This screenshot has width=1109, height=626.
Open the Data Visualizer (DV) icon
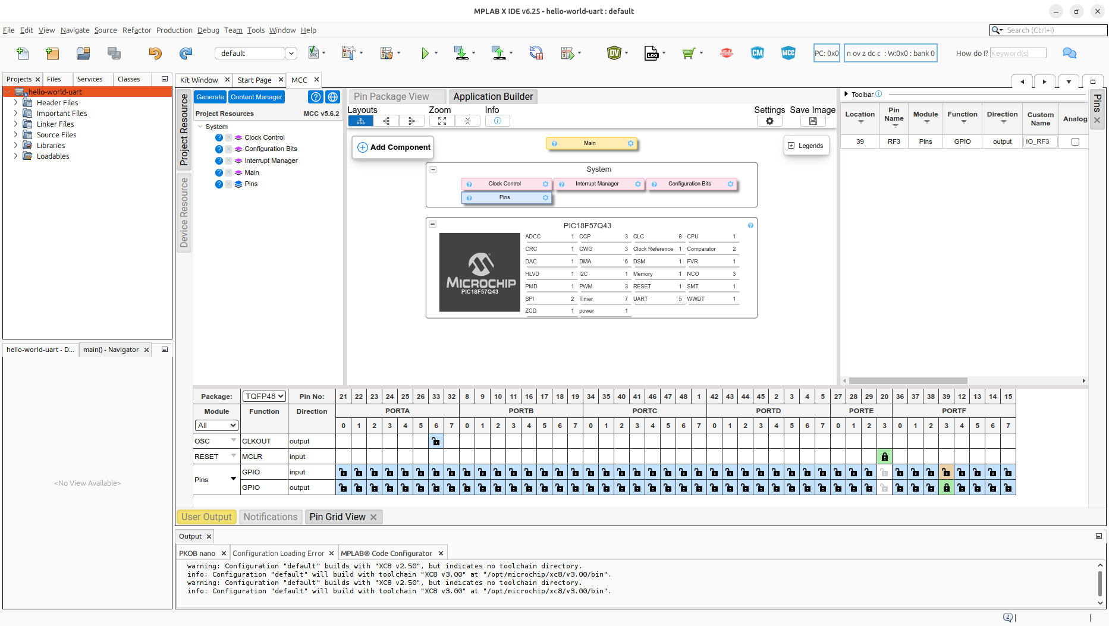click(x=614, y=54)
